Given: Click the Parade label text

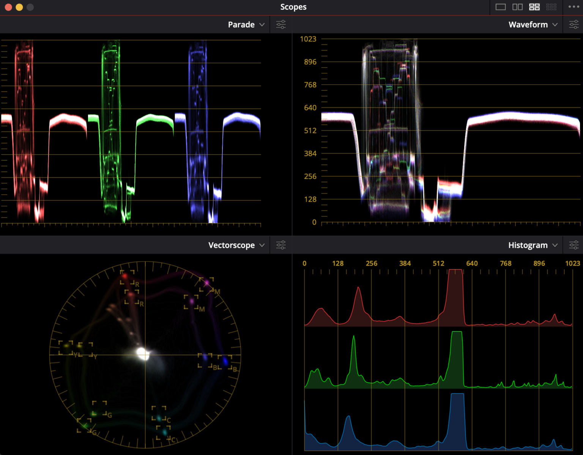Looking at the screenshot, I should 241,24.
